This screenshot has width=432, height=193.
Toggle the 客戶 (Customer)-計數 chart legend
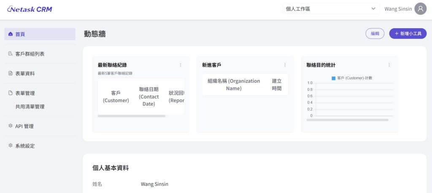pyautogui.click(x=352, y=78)
